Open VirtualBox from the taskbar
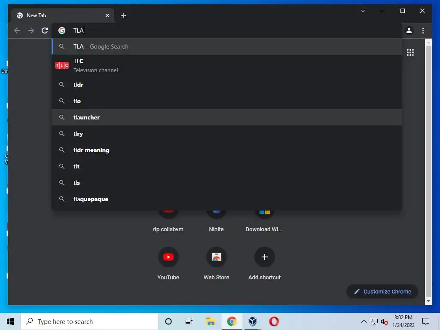Image resolution: width=440 pixels, height=330 pixels. (x=253, y=321)
